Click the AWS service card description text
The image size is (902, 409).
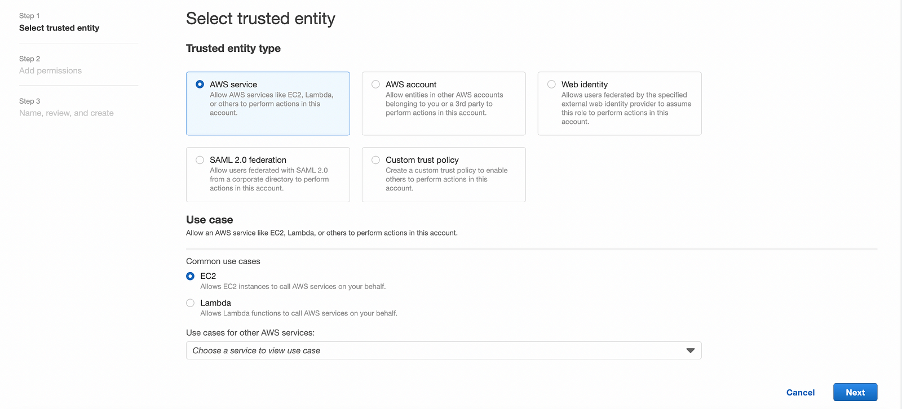[x=272, y=104]
